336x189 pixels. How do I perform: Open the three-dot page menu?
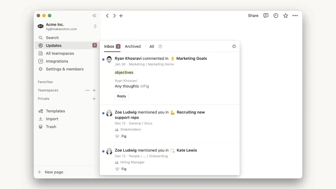[x=295, y=16]
